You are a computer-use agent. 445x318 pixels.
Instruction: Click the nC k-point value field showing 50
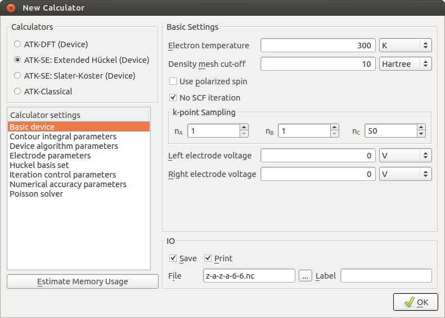[x=391, y=131]
